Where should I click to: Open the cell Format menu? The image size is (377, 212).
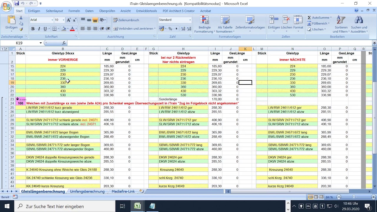point(298,24)
